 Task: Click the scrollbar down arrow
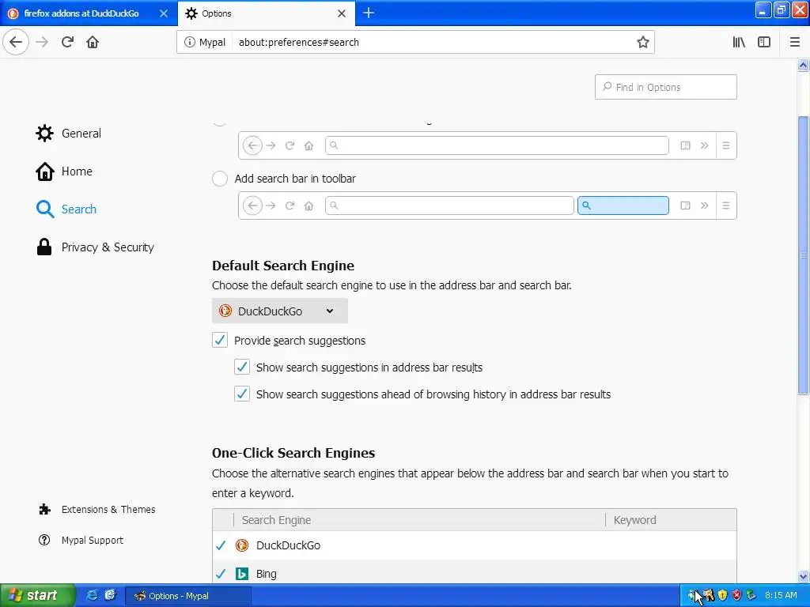[x=803, y=576]
